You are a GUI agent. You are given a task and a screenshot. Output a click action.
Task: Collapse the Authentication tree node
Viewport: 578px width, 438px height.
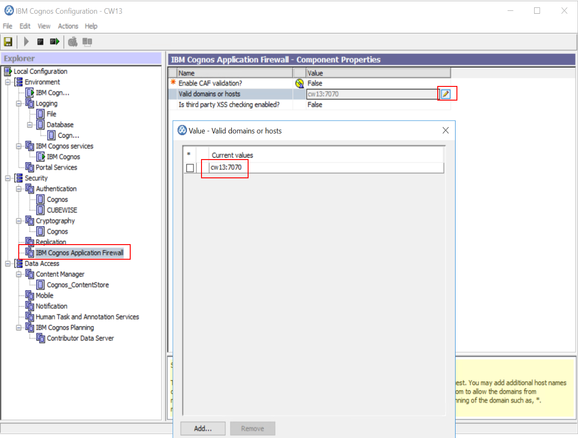point(19,189)
